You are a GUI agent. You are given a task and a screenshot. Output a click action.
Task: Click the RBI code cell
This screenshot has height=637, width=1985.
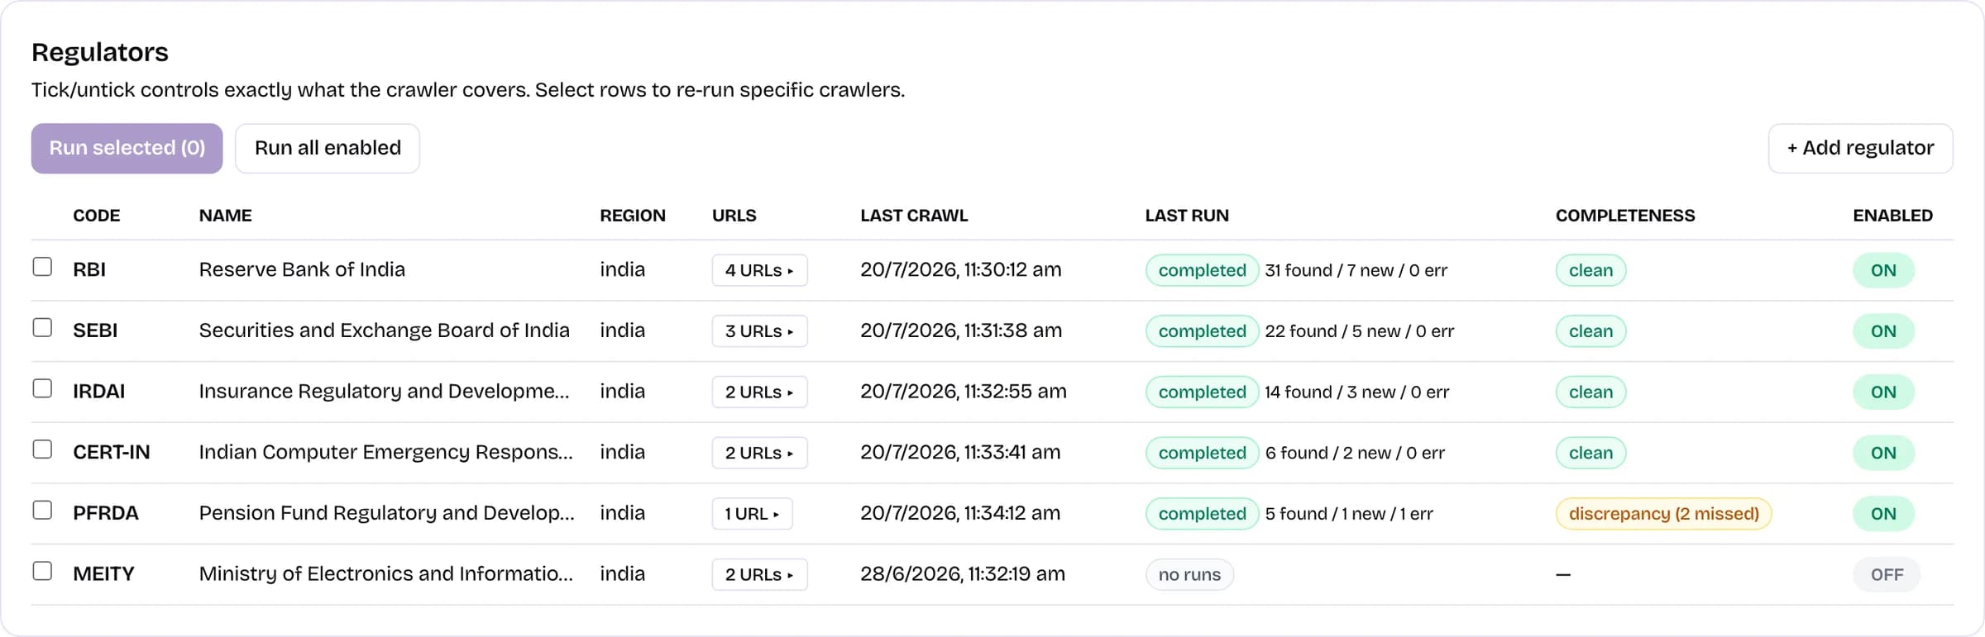[x=89, y=269]
